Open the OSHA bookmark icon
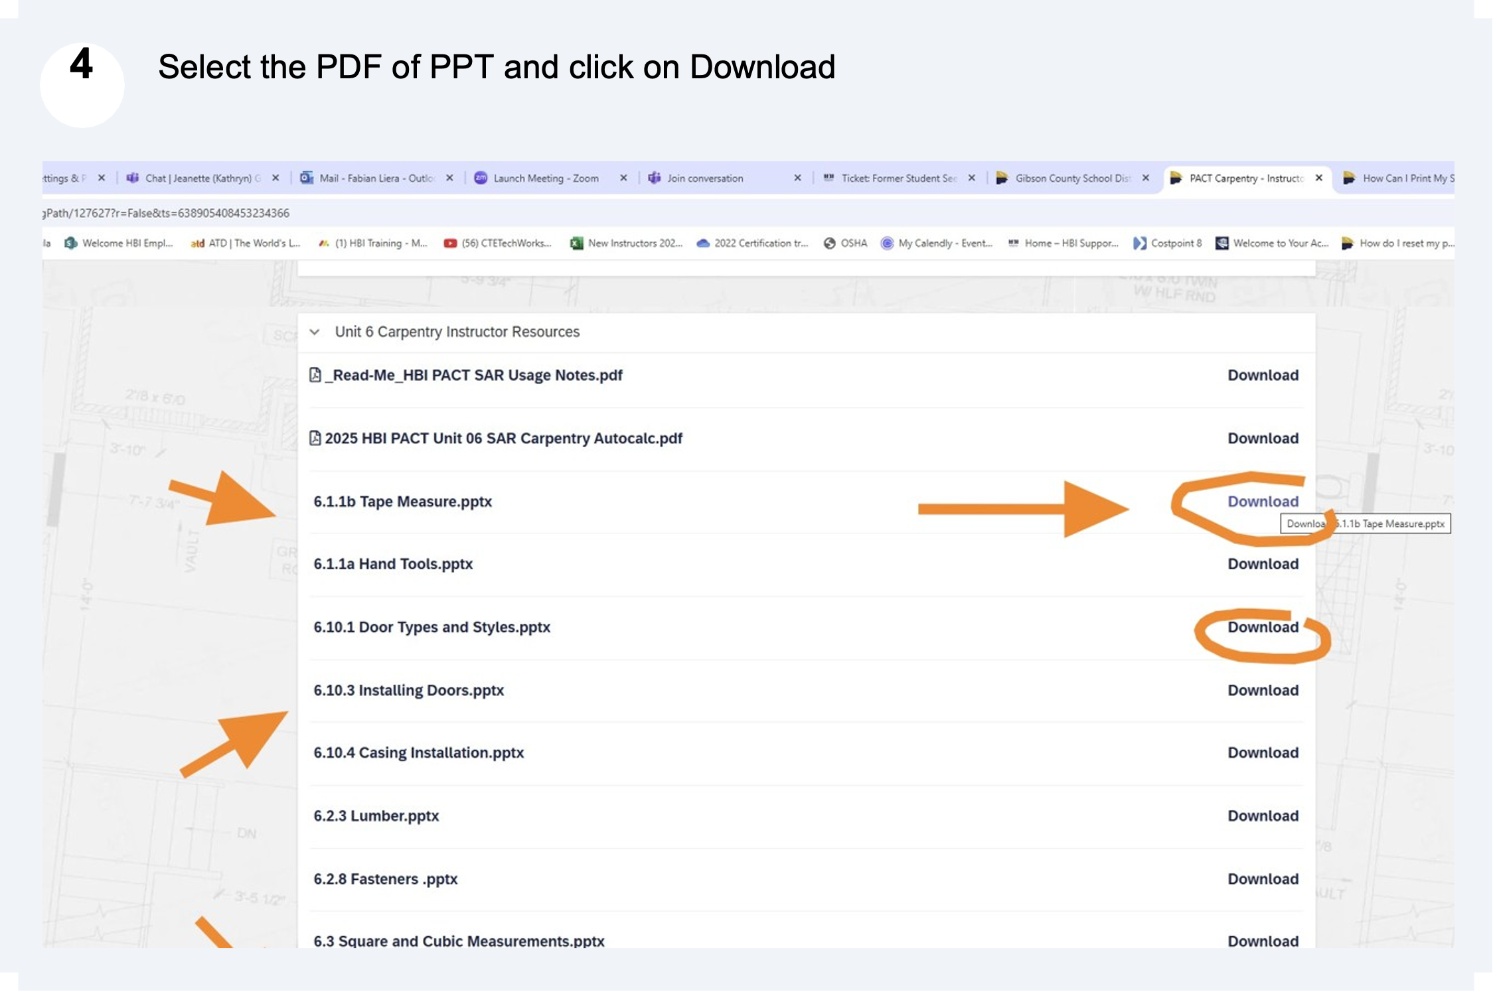The image size is (1497, 994). point(829,244)
